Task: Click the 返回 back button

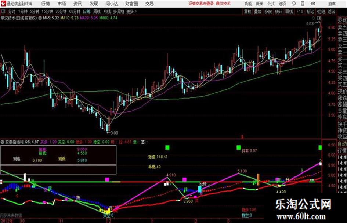Action: coord(331,11)
